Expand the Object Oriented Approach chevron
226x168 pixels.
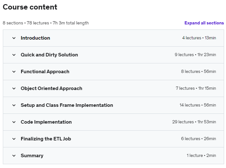click(14, 88)
